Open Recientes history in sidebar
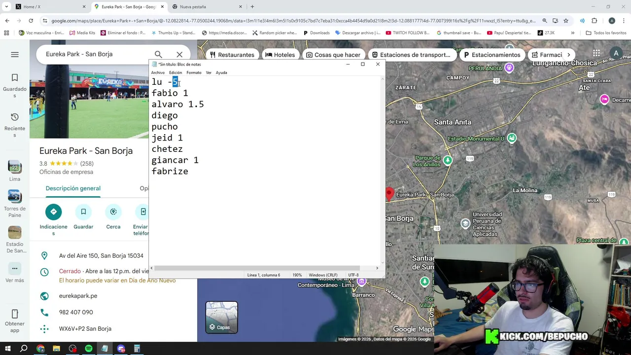Viewport: 631px width, 355px height. tap(15, 125)
